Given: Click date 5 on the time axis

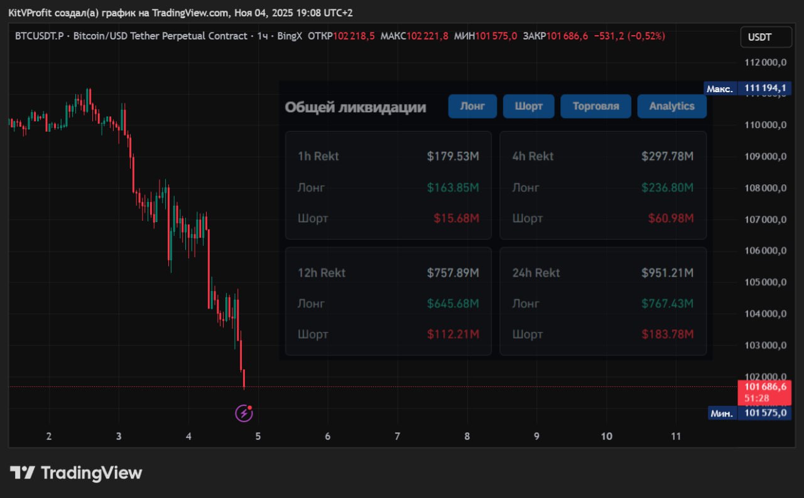Looking at the screenshot, I should point(258,437).
